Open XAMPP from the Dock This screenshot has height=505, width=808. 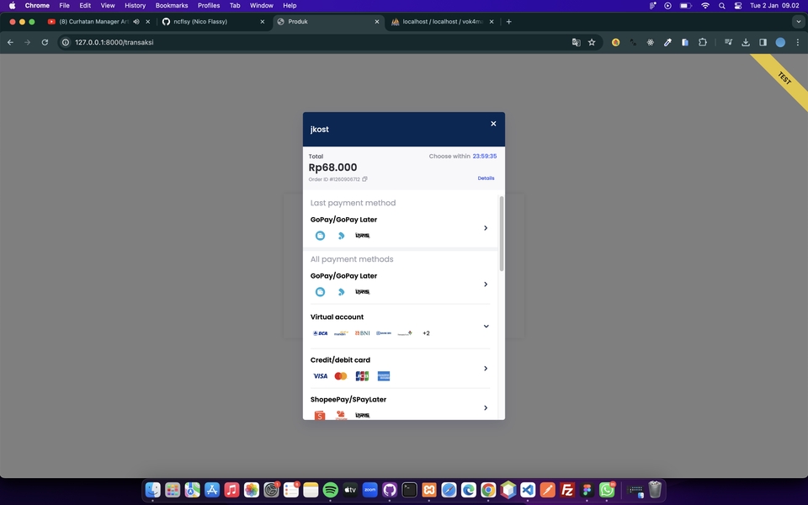428,490
